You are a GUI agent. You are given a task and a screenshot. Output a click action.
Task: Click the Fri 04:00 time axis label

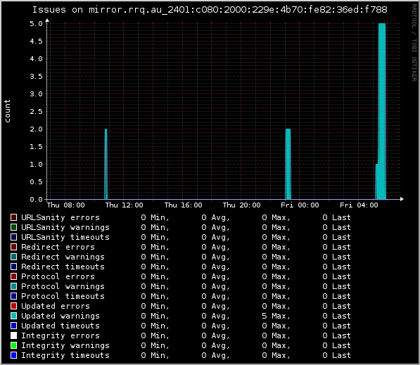pos(359,205)
